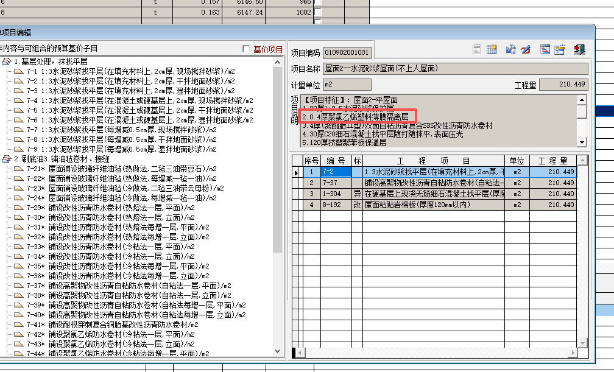Click the 项目编码 field 010902001001

pos(347,52)
